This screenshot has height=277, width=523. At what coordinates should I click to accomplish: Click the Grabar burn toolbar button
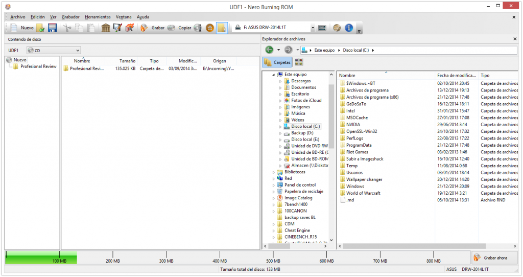click(153, 28)
